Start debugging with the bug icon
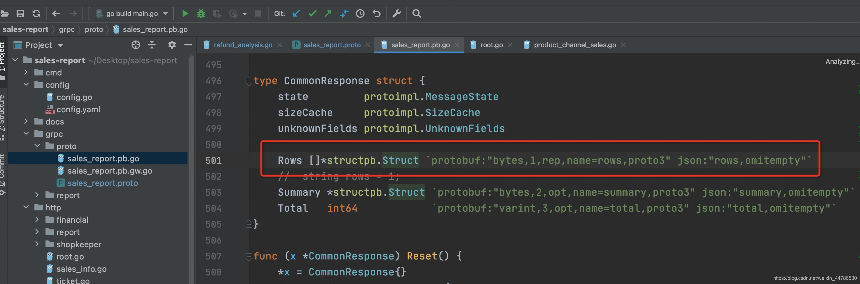Viewport: 860px width, 284px height. 201,14
